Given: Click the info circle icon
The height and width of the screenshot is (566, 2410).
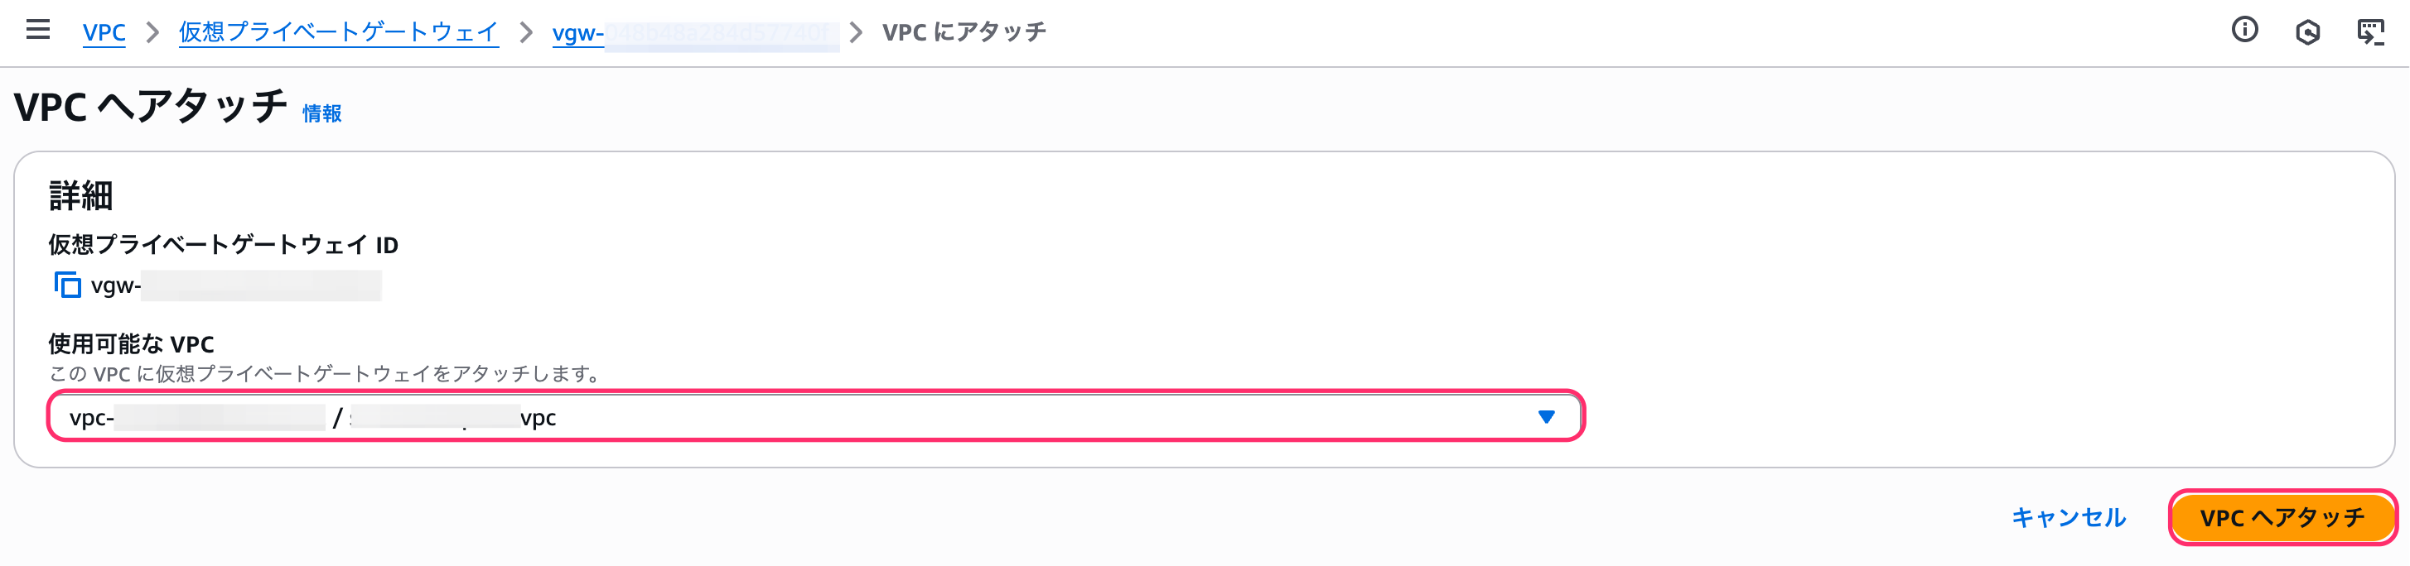Looking at the screenshot, I should (x=2244, y=31).
